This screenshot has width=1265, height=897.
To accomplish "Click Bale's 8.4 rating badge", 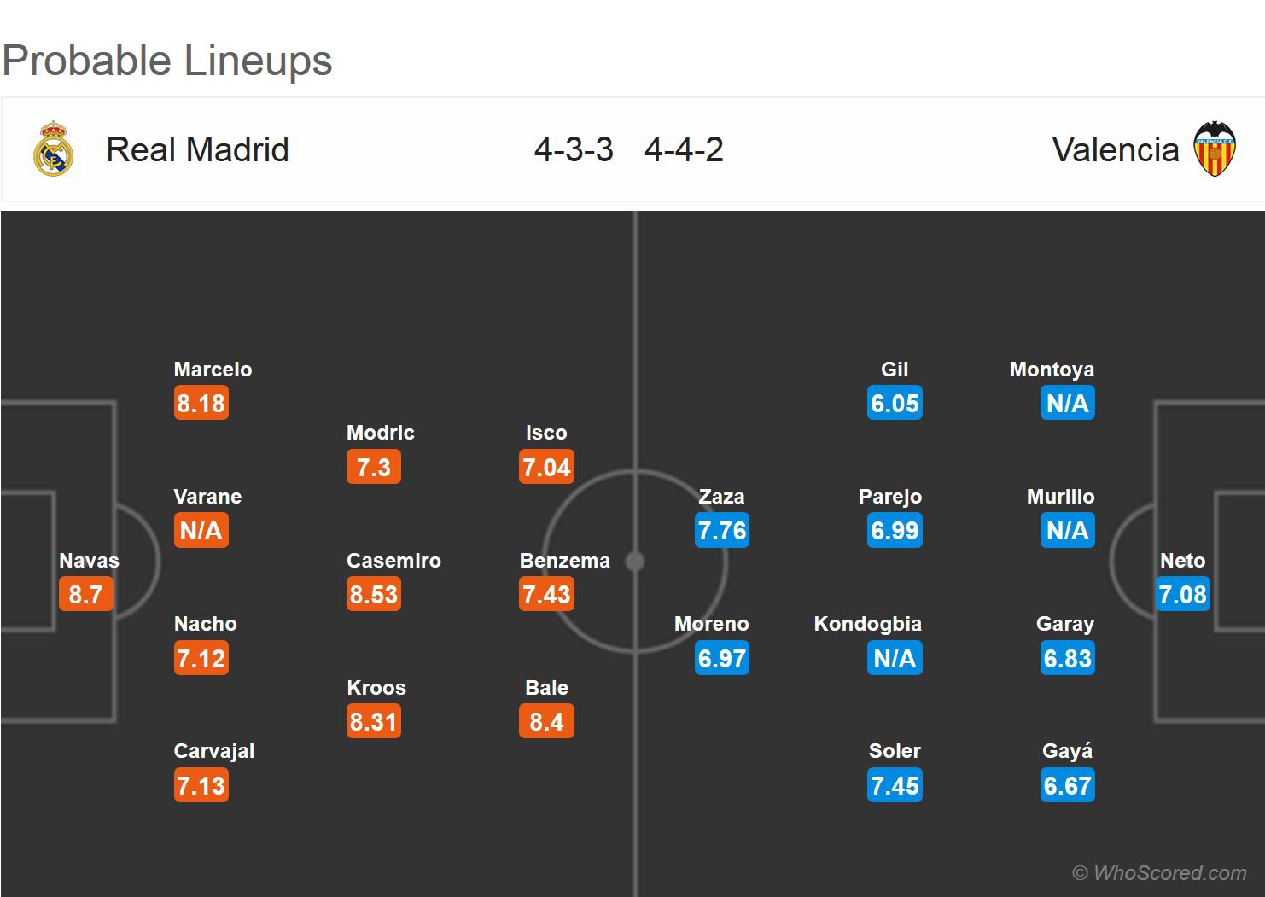I will [x=546, y=721].
